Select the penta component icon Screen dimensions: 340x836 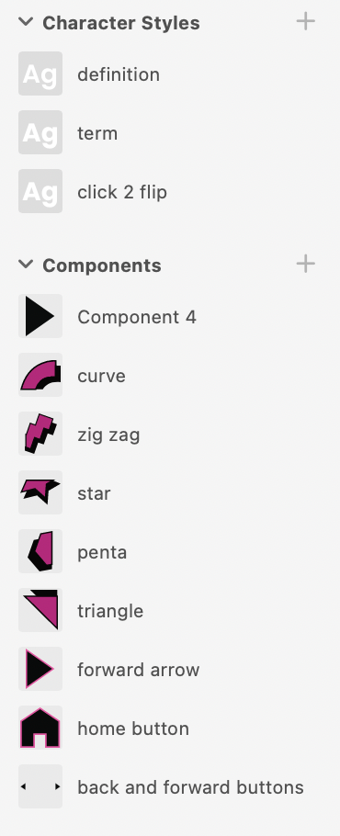point(40,551)
